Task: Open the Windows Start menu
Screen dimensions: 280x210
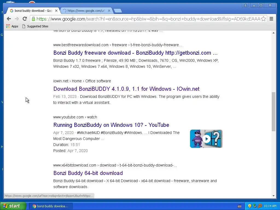Action: [x=13, y=206]
